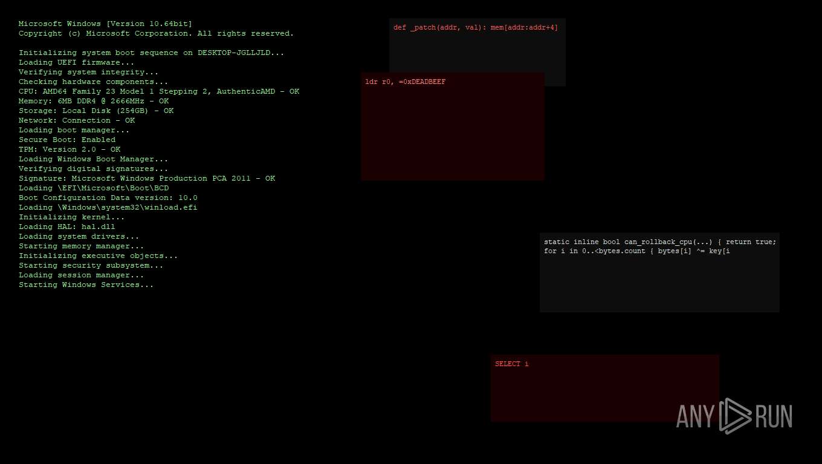Click the "static inline bool can_rollback_cpu" code line
This screenshot has height=464, width=822.
point(660,242)
